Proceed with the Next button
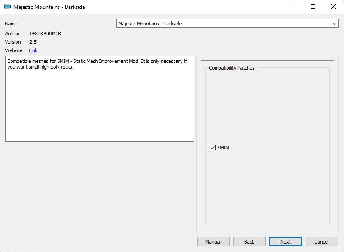The height and width of the screenshot is (252, 344). click(286, 241)
